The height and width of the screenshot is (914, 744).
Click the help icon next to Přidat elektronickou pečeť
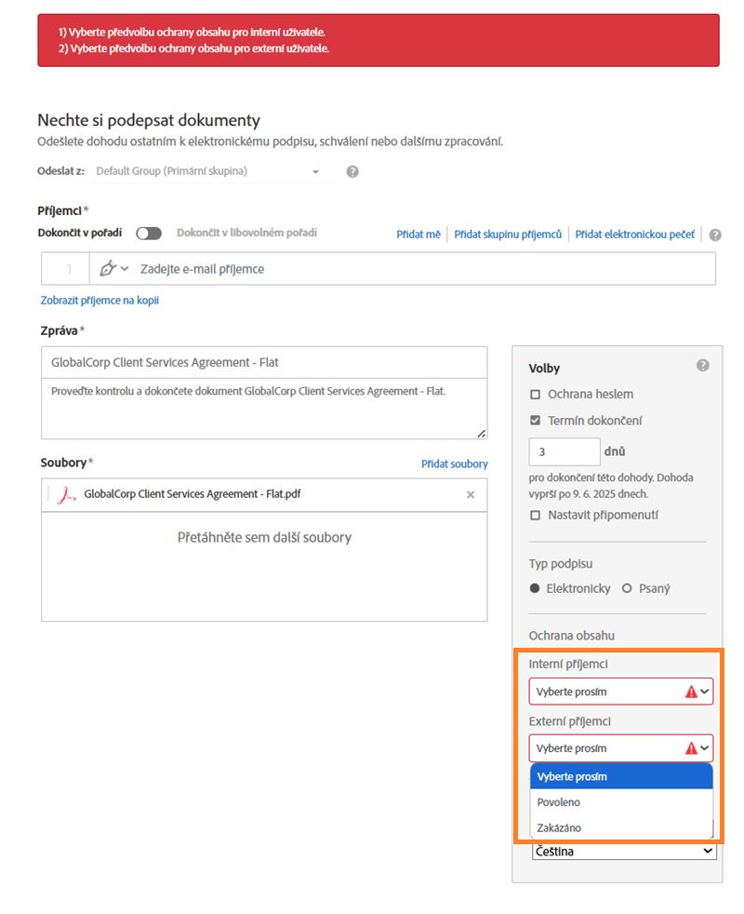point(715,235)
